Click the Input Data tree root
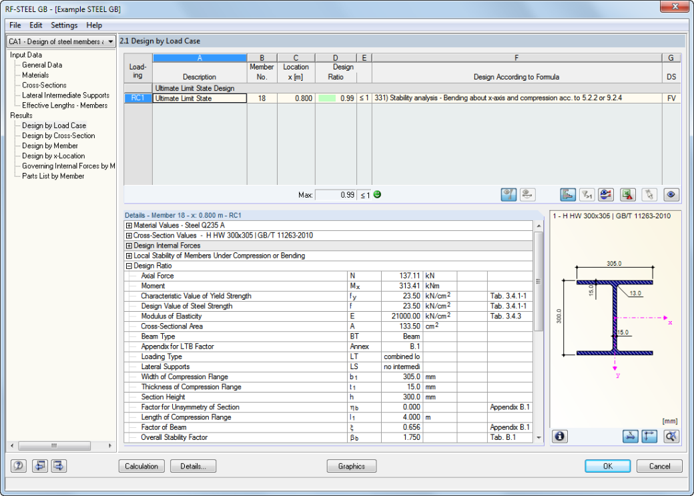 tap(26, 55)
